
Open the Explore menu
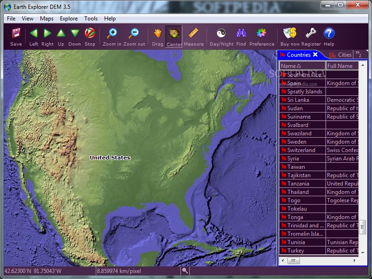click(x=69, y=19)
